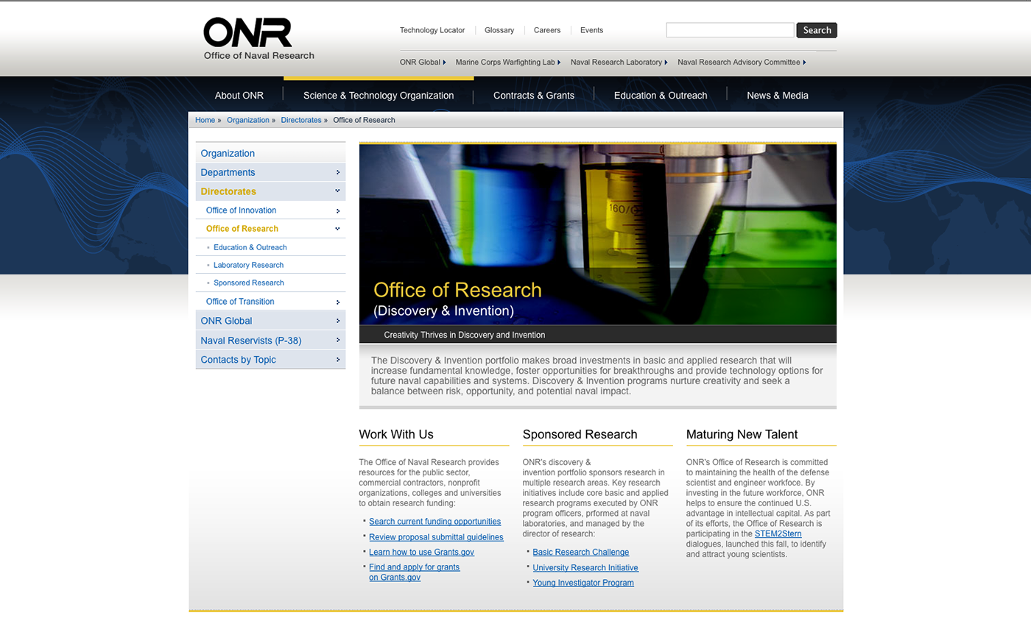Click Office of Research banner title
The width and height of the screenshot is (1031, 621).
(457, 290)
